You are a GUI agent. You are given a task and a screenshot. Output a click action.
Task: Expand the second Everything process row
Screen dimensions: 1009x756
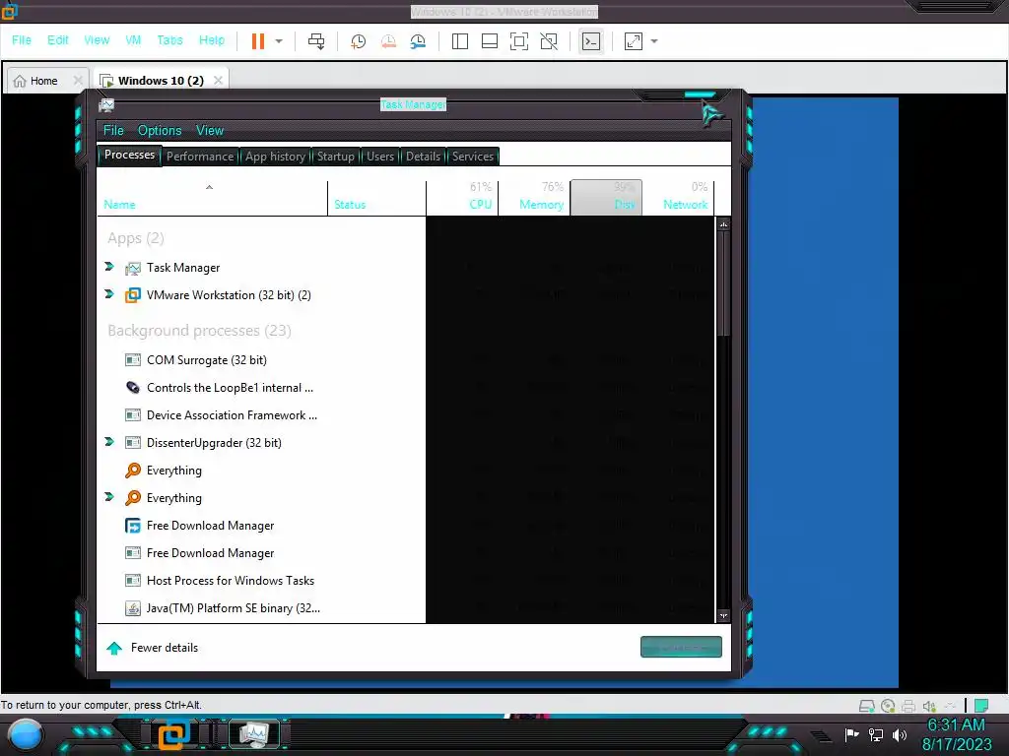point(109,497)
